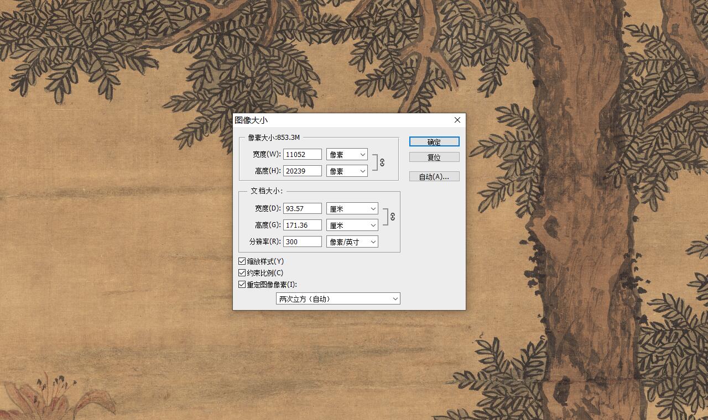The height and width of the screenshot is (420, 708).
Task: Click the 像素大小:853.3M label
Action: tap(274, 137)
